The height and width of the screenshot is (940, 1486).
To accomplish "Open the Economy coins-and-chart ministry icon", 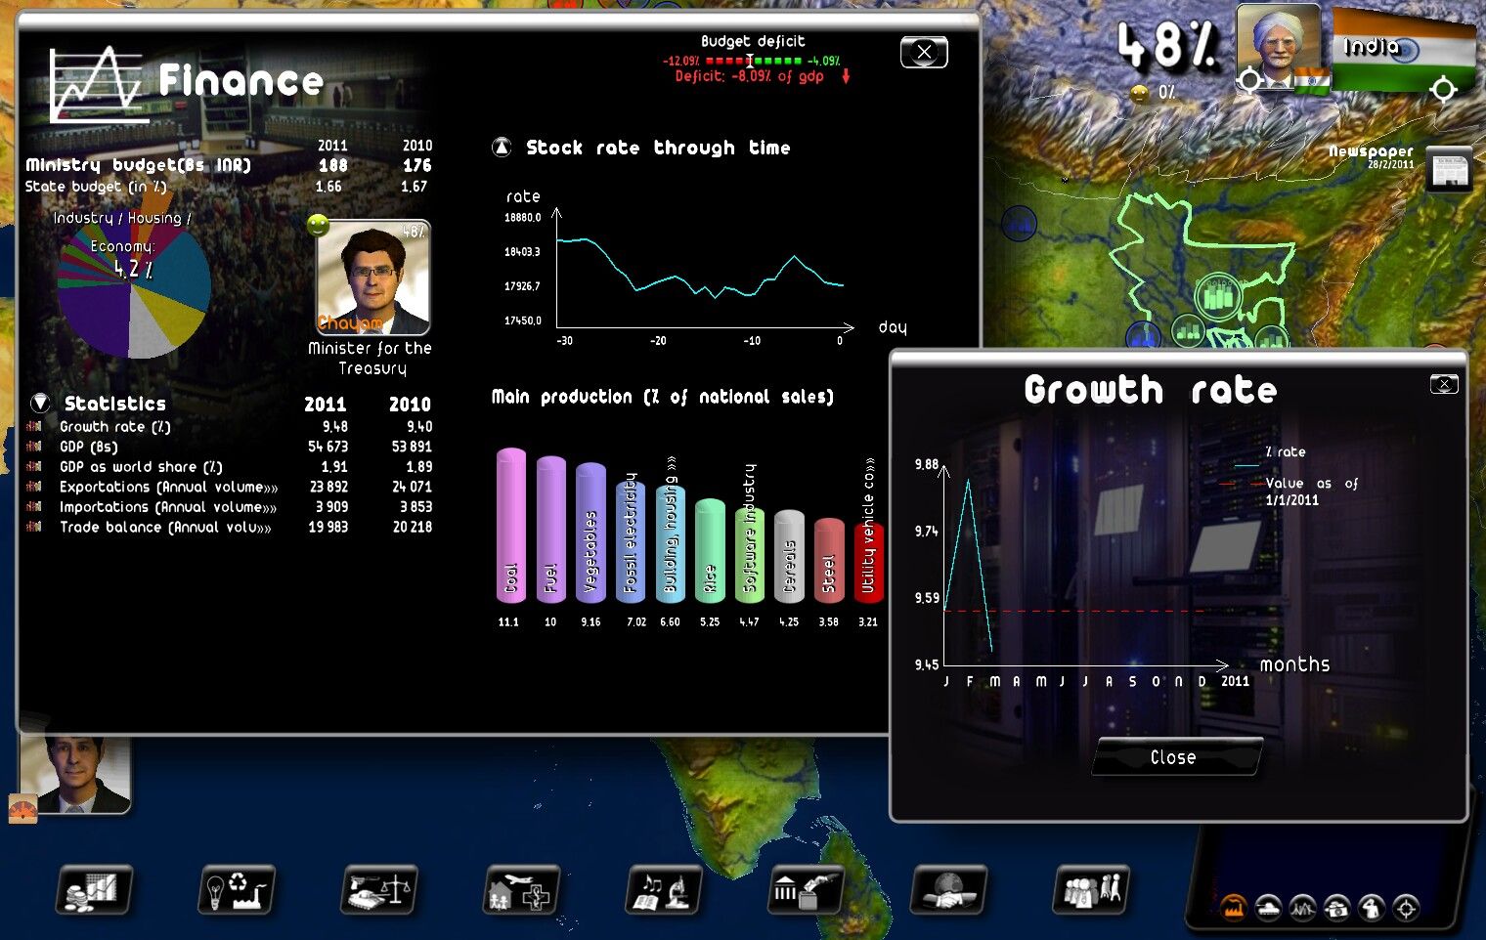I will (x=93, y=890).
